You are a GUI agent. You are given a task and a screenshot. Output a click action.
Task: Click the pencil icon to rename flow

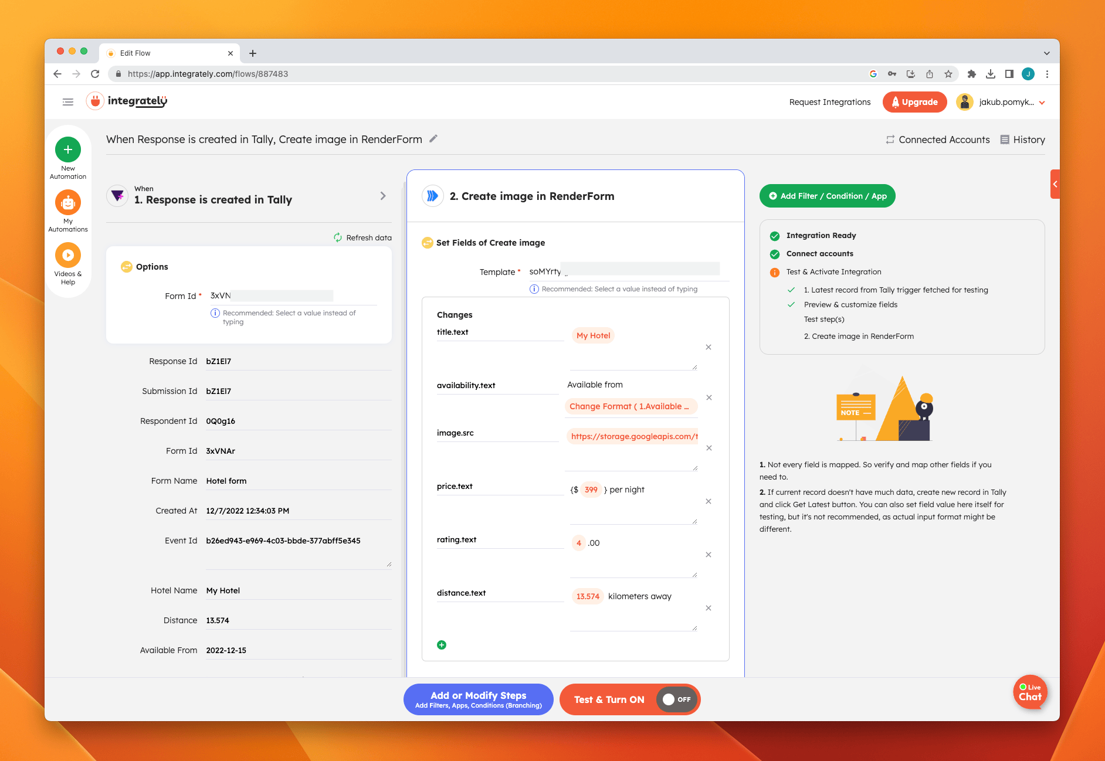[433, 139]
